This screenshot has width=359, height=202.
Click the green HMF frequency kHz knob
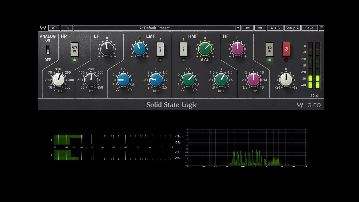[221, 80]
